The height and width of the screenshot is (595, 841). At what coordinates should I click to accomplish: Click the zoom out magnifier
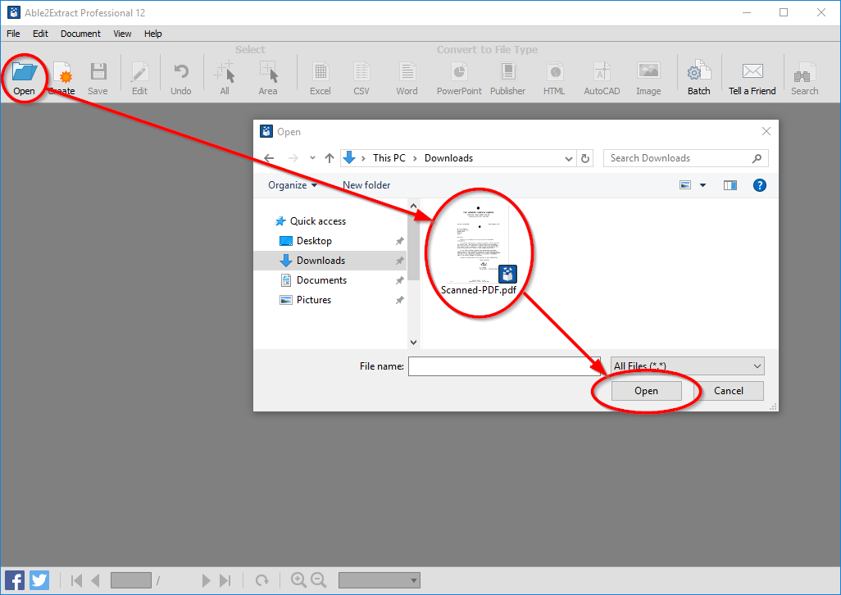[319, 580]
